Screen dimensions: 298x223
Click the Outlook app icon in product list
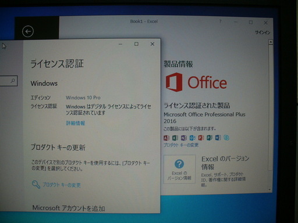coord(192,138)
